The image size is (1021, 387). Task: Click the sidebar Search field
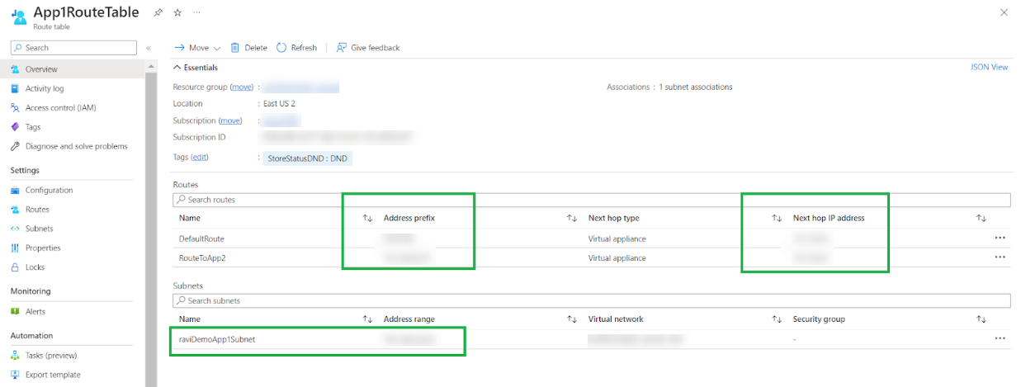(x=75, y=48)
